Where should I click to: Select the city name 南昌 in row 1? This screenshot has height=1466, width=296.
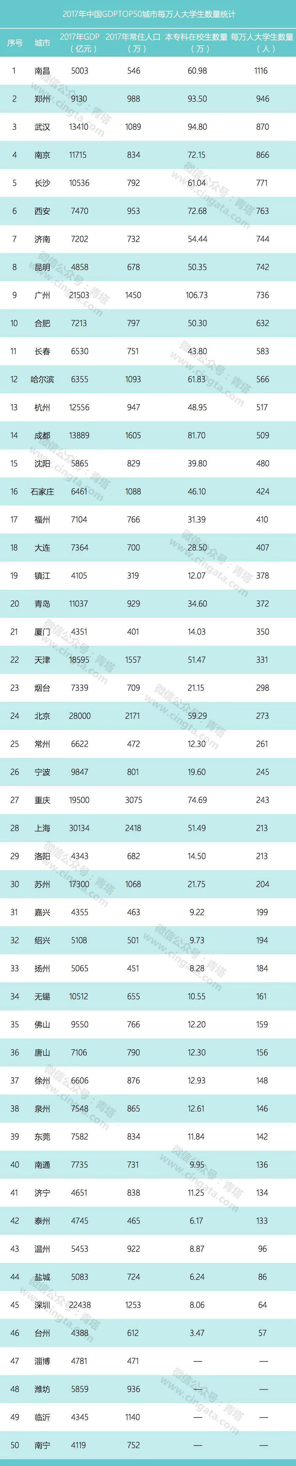pyautogui.click(x=42, y=71)
